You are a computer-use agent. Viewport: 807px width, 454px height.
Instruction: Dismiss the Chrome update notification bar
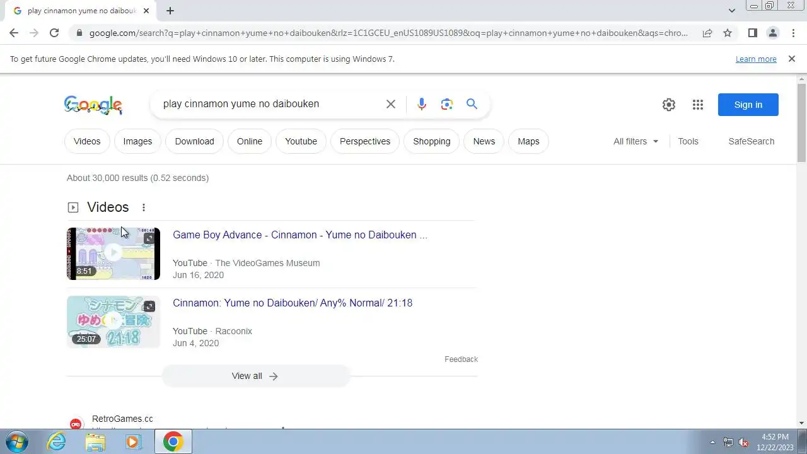coord(791,59)
